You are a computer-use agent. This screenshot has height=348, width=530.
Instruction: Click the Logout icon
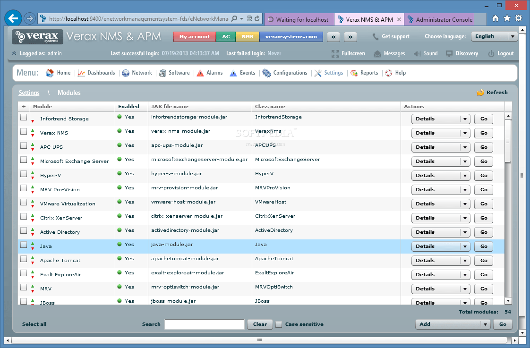(490, 53)
